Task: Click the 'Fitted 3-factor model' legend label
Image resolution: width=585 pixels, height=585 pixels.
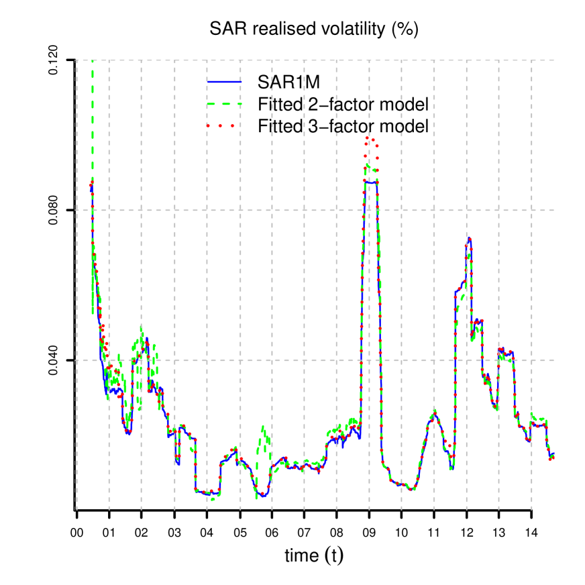Action: (x=343, y=126)
